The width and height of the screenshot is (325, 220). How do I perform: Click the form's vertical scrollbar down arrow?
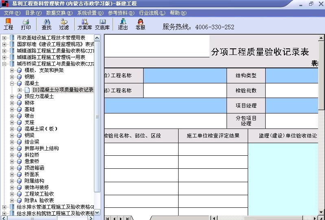click(321, 212)
